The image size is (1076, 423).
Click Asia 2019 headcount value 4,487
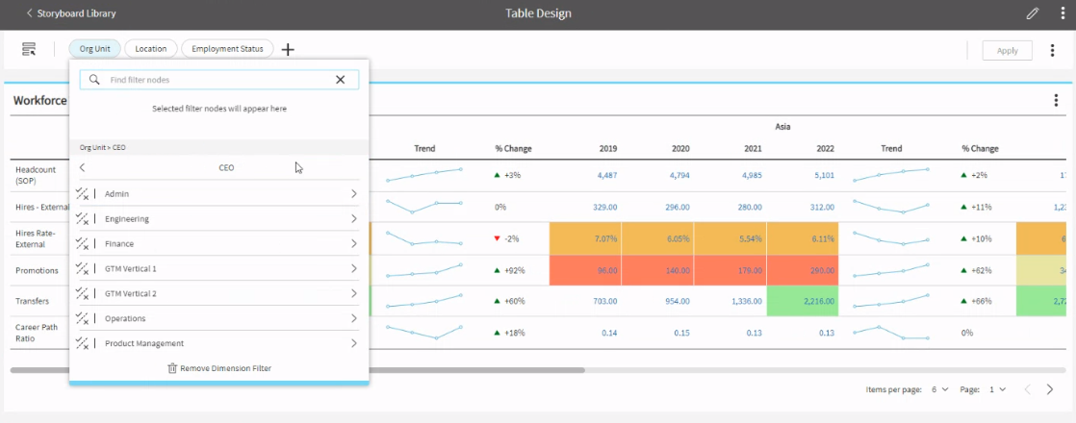point(606,175)
